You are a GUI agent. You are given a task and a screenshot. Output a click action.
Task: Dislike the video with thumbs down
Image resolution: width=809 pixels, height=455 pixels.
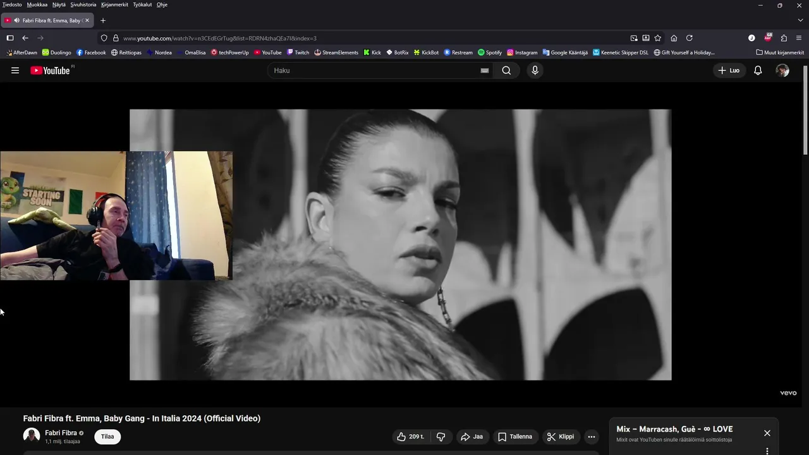[x=441, y=437]
